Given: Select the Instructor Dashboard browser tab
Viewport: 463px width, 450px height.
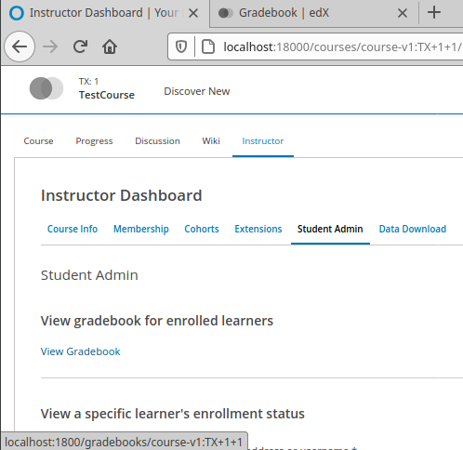Looking at the screenshot, I should 104,13.
